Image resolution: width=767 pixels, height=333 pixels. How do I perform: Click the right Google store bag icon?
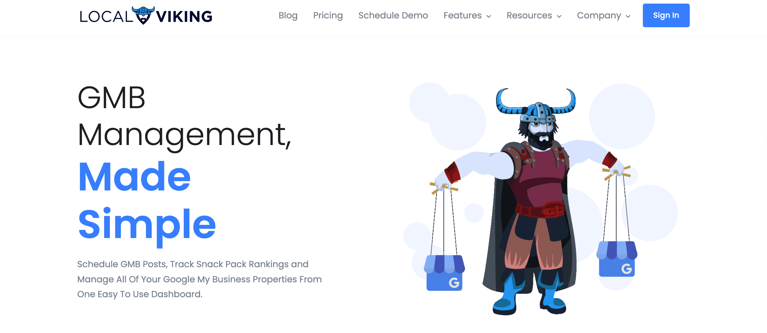click(617, 259)
